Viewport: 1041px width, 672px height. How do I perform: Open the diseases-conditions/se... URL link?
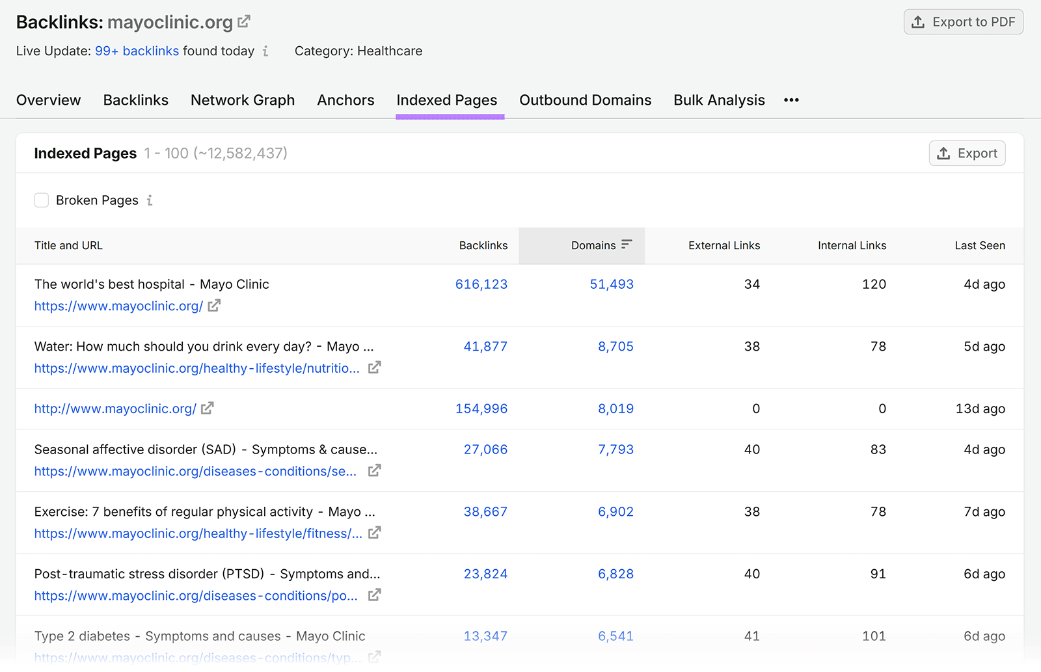coord(195,471)
